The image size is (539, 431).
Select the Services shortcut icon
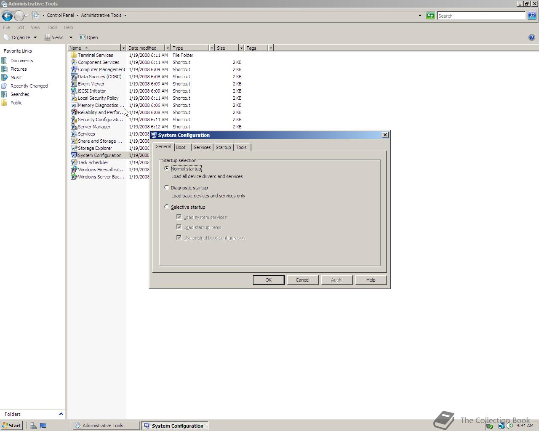coord(74,134)
